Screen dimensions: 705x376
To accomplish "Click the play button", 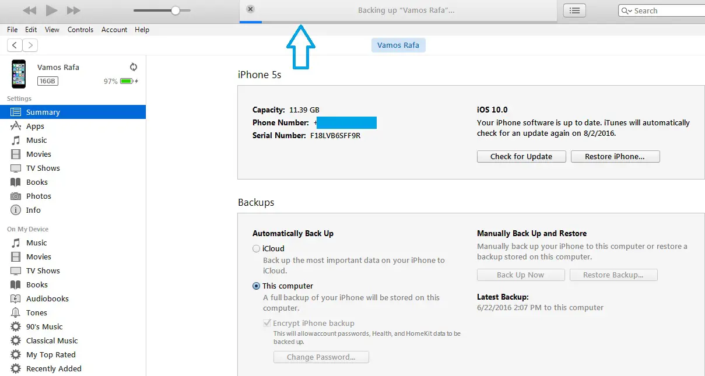I will point(51,10).
